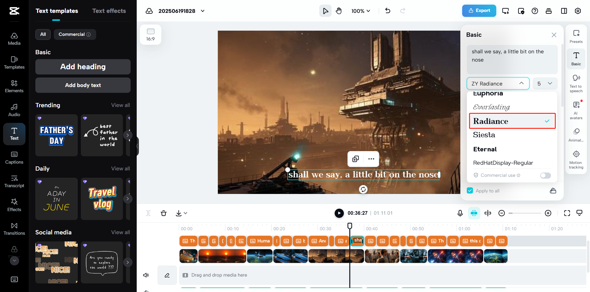Click the microphone record voiceover icon

click(x=460, y=213)
